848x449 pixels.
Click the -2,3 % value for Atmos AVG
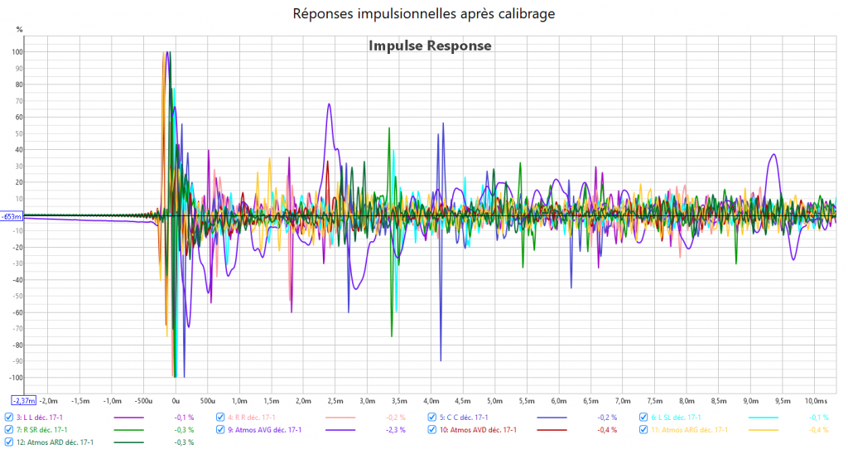tap(395, 431)
